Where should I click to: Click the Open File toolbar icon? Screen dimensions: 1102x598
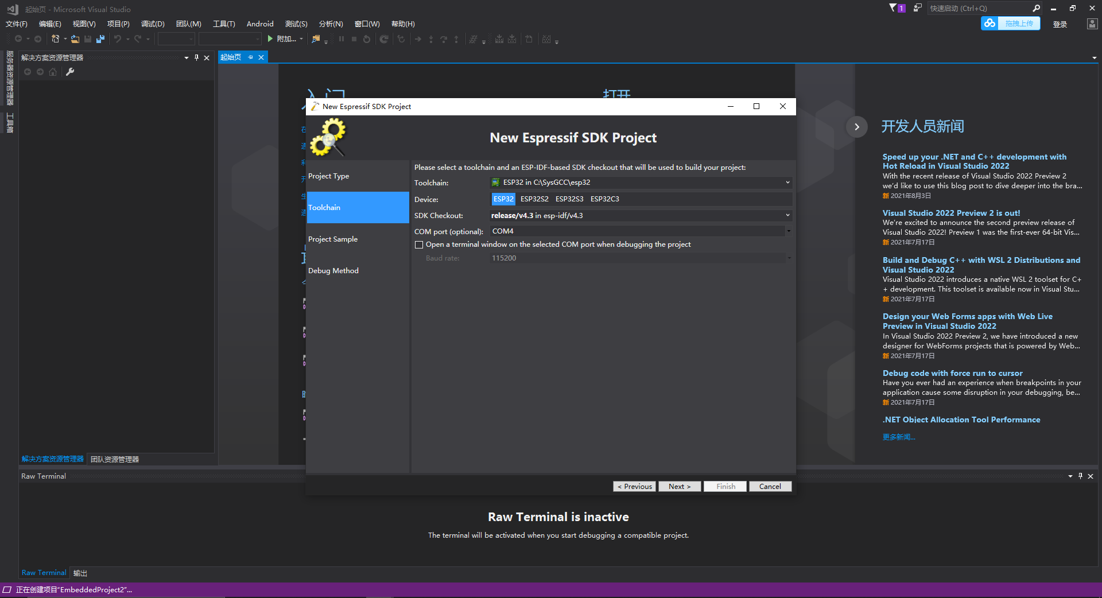pyautogui.click(x=75, y=39)
